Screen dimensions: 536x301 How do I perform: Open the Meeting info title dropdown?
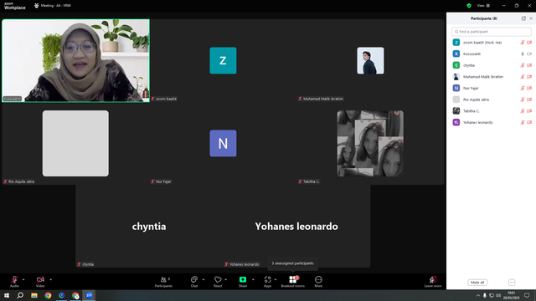(x=53, y=6)
